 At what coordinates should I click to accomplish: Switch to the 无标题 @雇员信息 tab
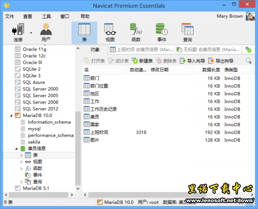pyautogui.click(x=208, y=49)
